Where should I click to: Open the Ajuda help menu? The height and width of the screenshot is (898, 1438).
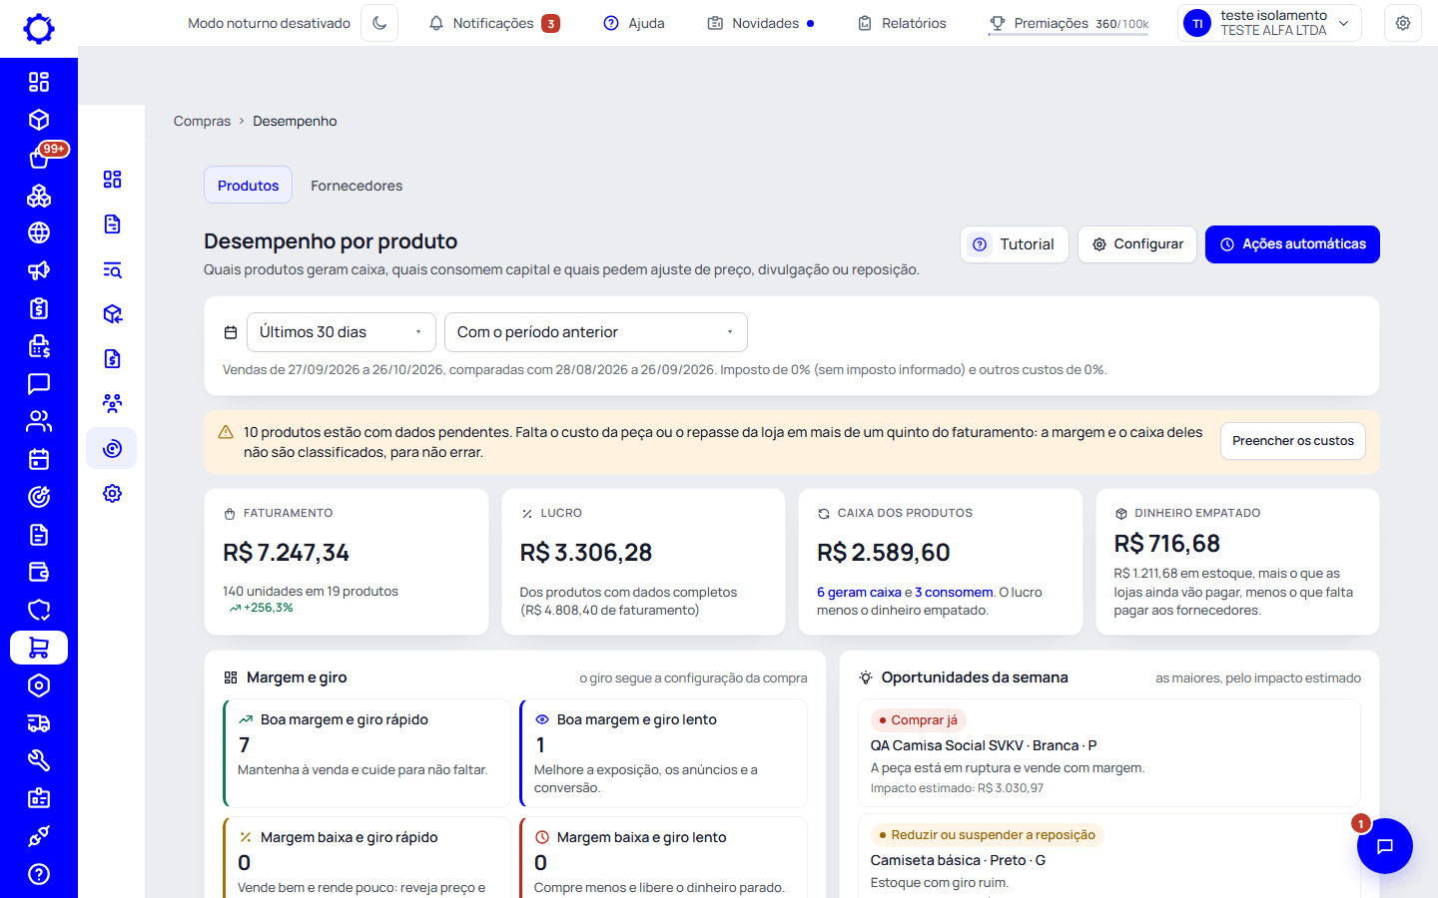click(634, 23)
